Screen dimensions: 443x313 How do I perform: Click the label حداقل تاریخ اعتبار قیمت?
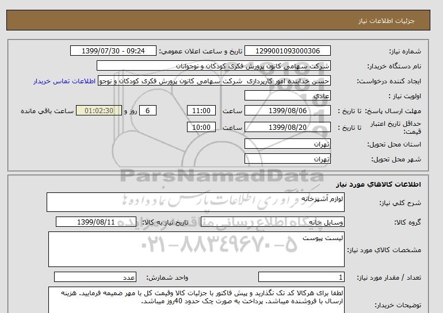(396, 127)
